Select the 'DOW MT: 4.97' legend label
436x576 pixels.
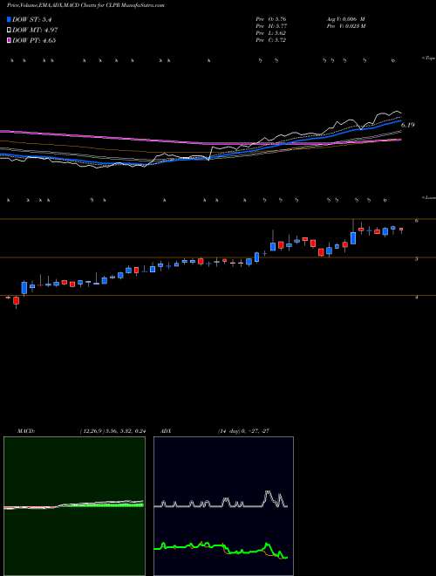35,31
